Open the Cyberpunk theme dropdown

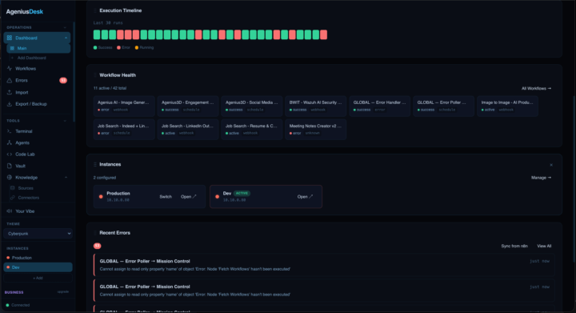coord(38,234)
